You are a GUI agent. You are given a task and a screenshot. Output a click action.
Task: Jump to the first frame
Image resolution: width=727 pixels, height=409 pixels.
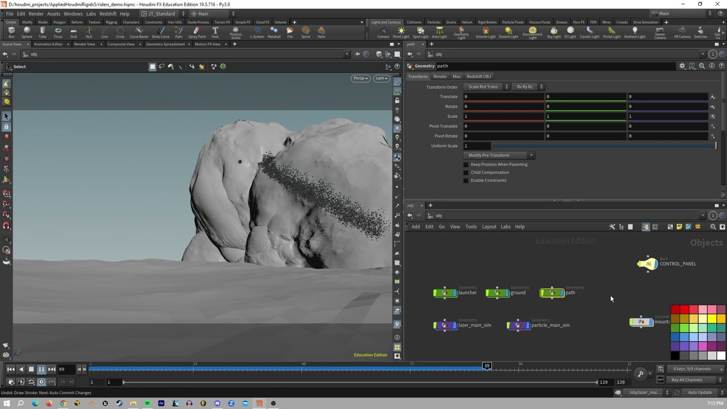[x=11, y=369]
